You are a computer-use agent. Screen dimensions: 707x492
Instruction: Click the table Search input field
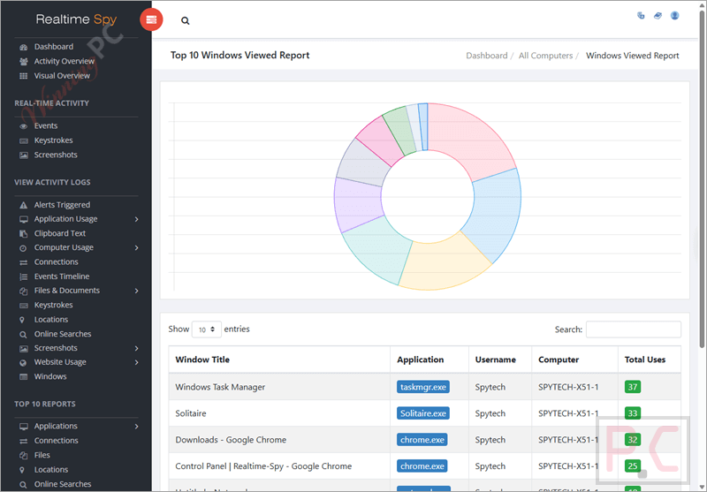tap(633, 329)
